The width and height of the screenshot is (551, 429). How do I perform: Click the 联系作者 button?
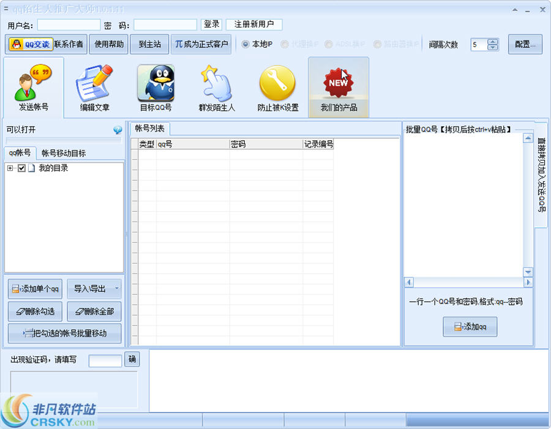69,44
